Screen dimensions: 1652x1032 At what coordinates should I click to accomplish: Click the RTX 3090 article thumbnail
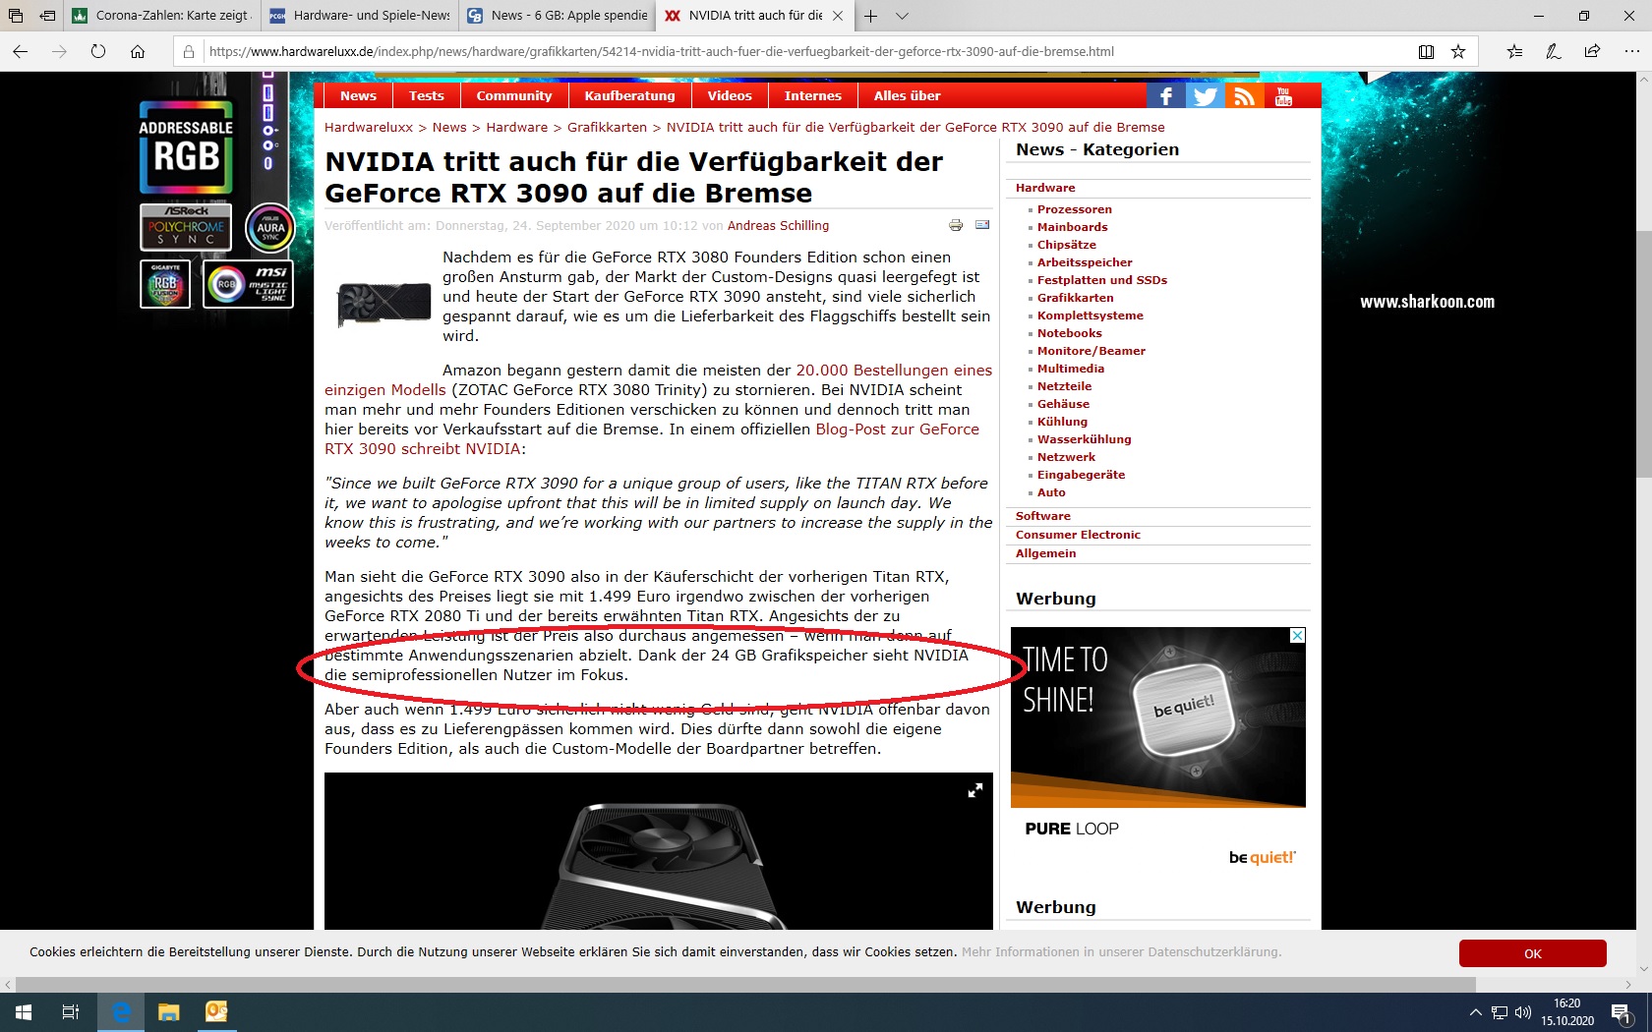pos(383,304)
